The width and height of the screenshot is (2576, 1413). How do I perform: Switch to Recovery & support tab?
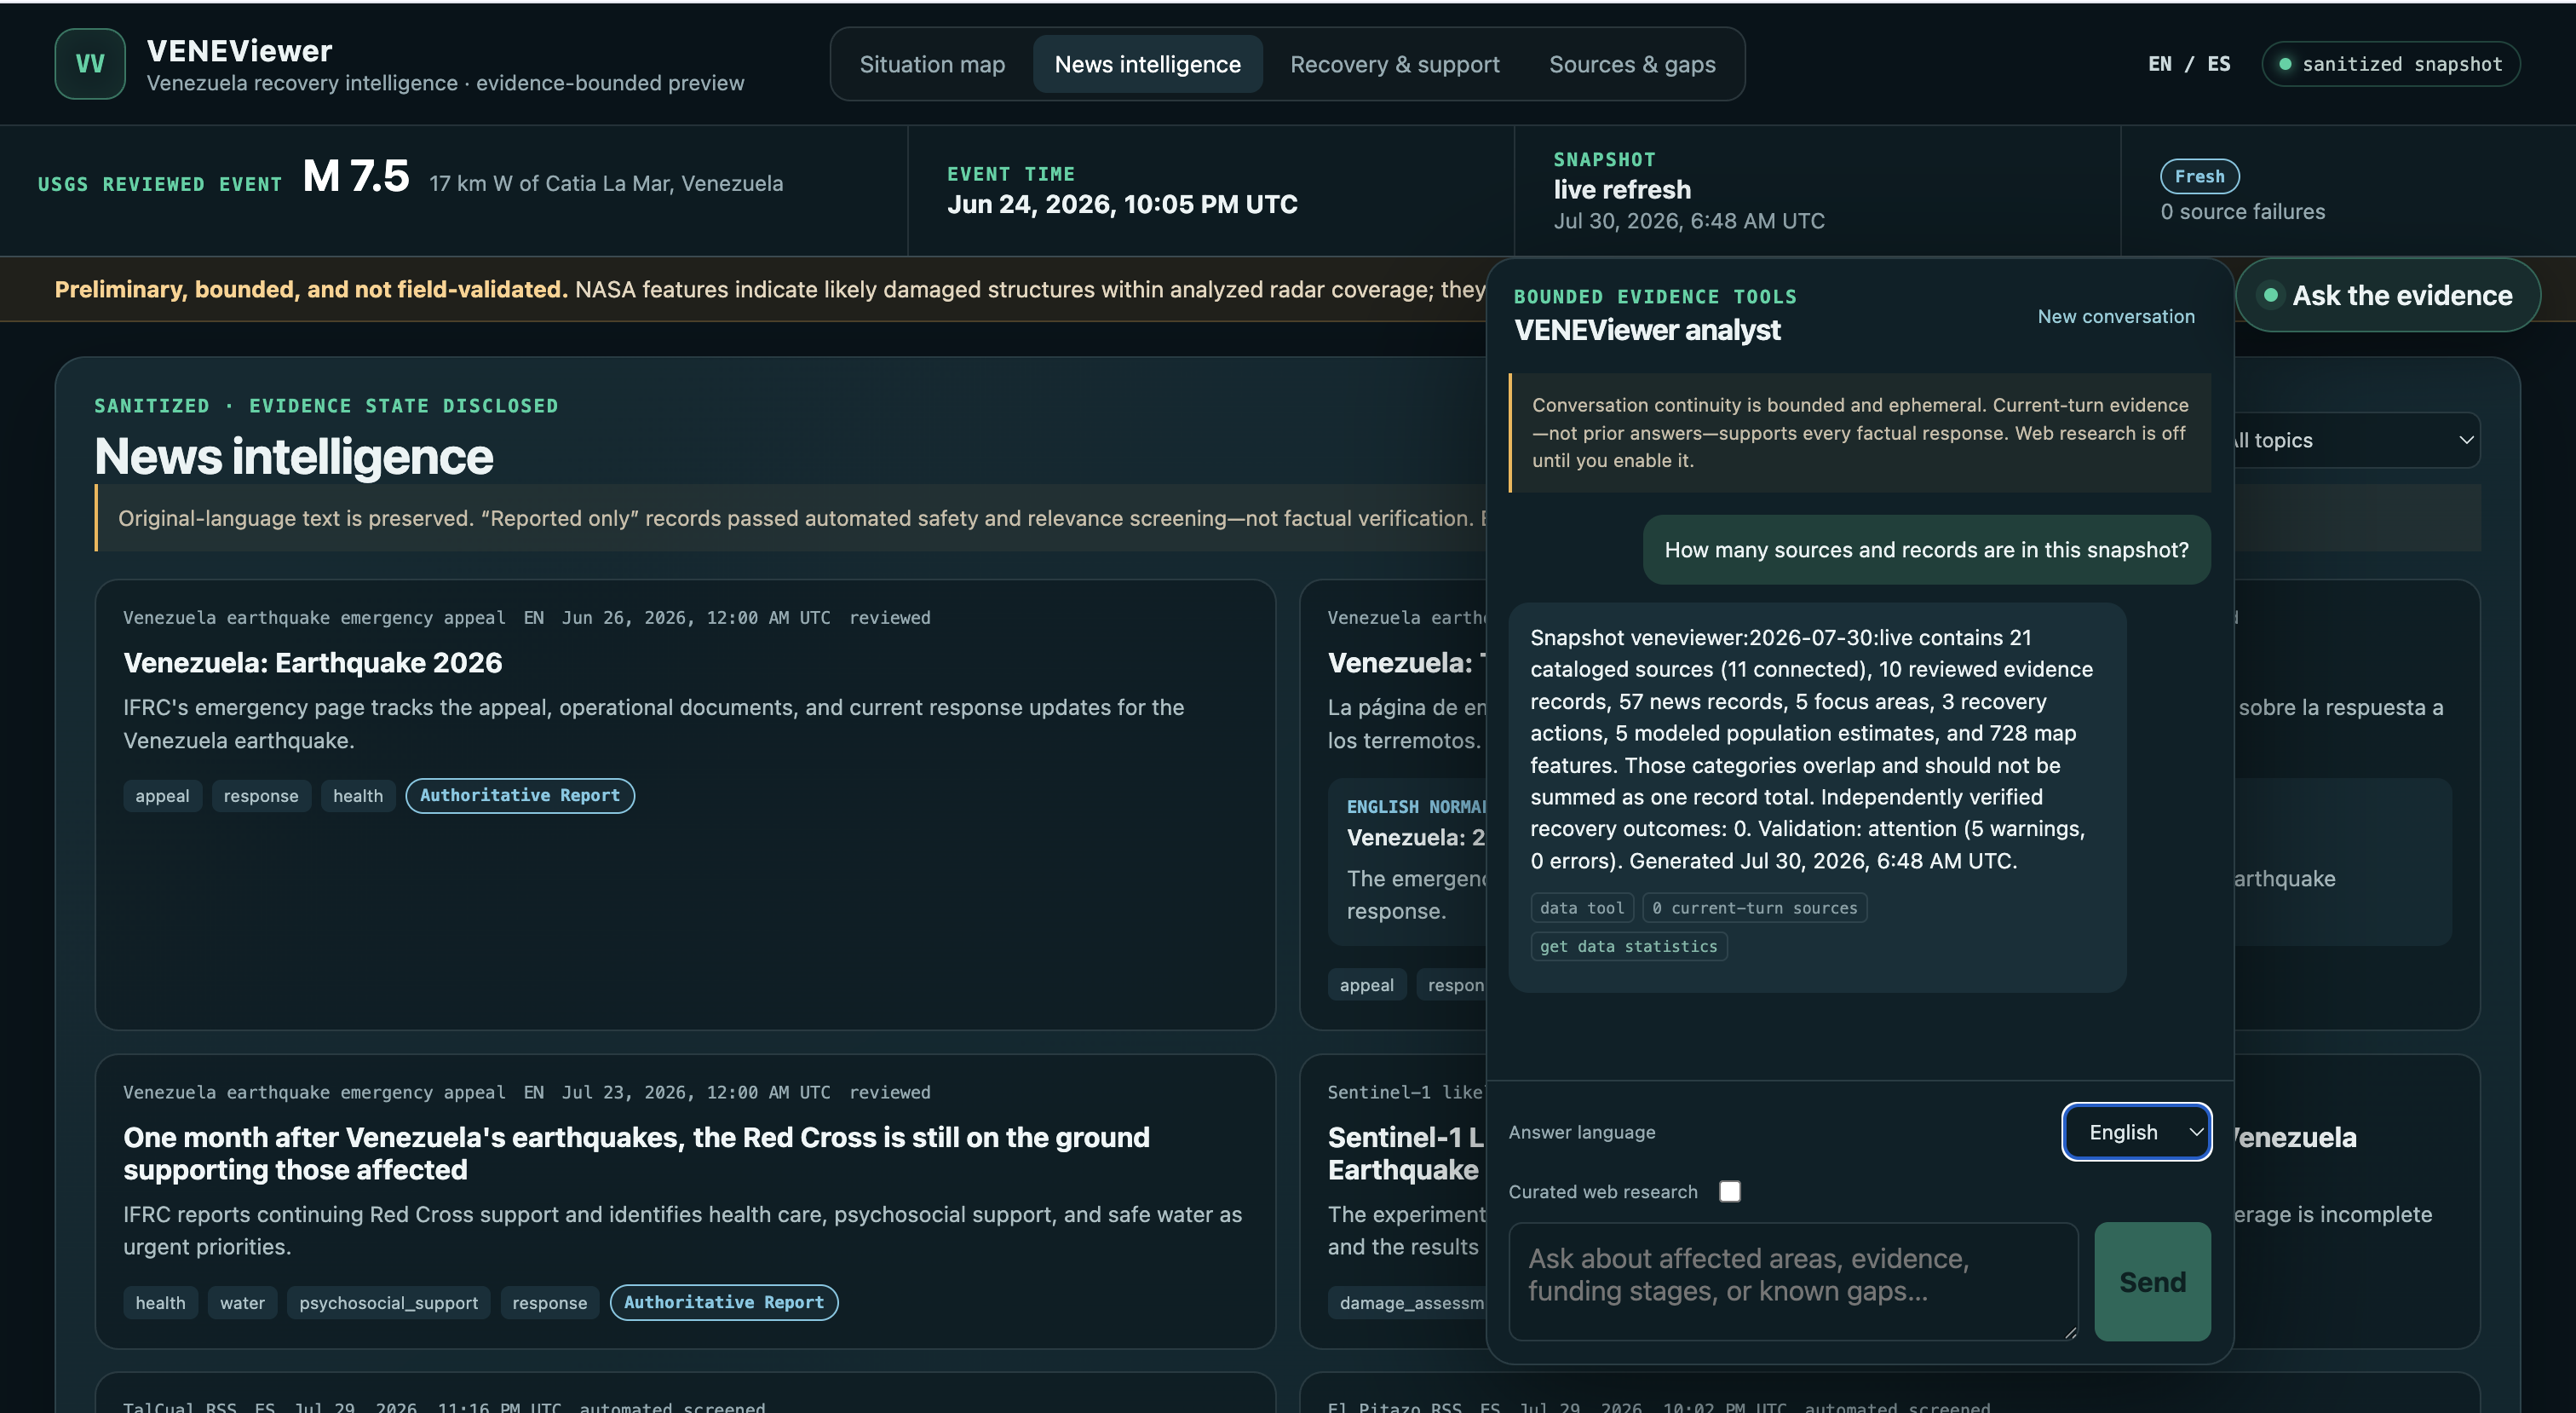[1394, 64]
